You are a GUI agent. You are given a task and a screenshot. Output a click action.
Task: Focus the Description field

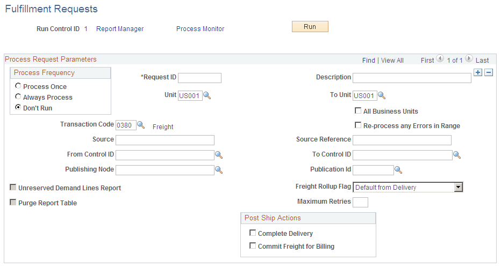[412, 78]
